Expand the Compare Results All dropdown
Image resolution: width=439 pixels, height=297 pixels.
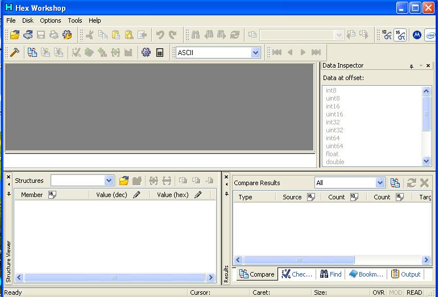coord(380,183)
